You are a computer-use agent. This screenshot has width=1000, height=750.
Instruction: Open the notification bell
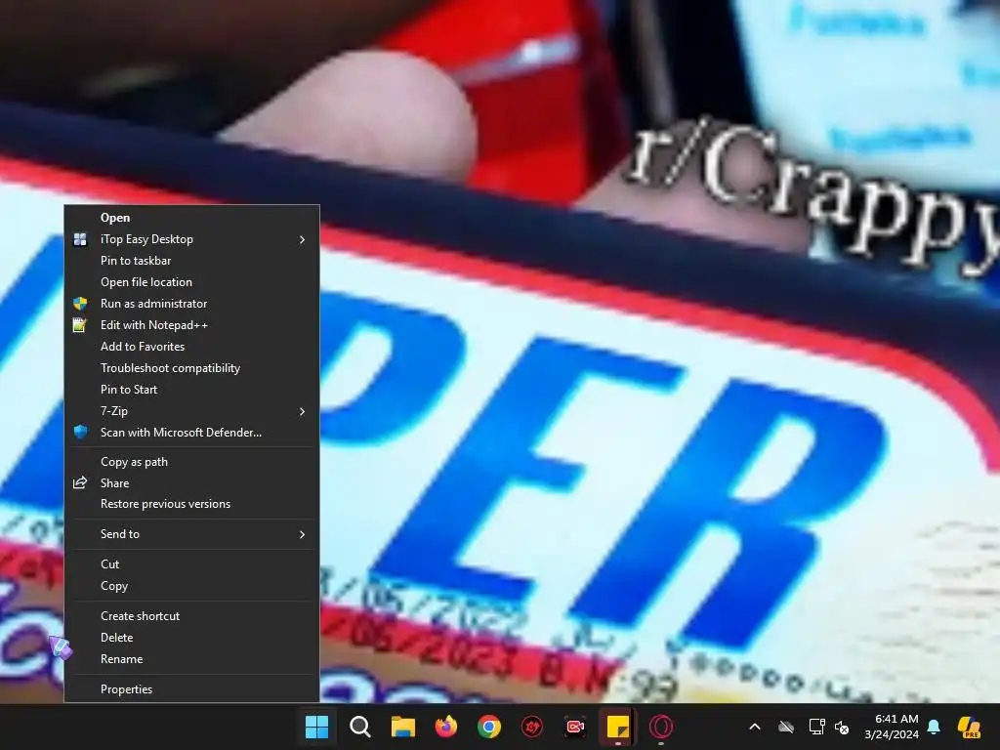coord(934,727)
